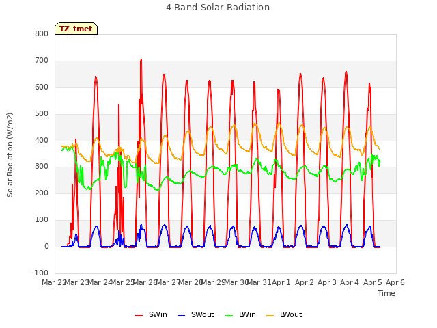Click the Apr 2 x-axis label
437x328 pixels.
click(305, 282)
